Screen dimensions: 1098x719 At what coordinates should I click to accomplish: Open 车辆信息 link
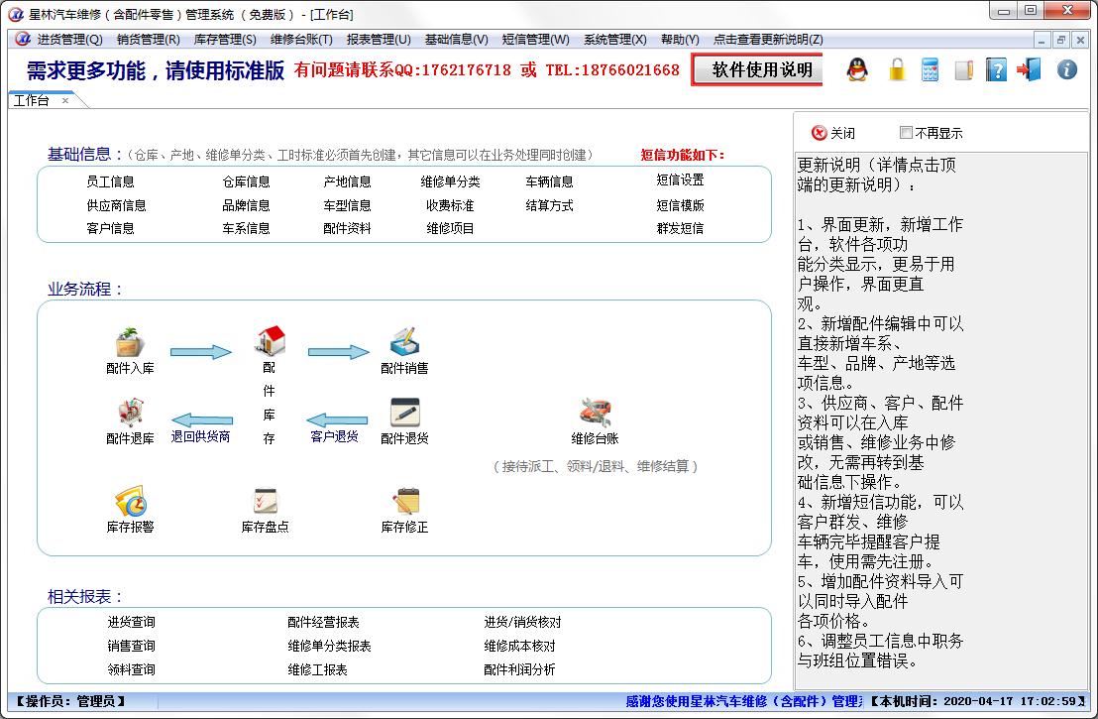point(549,181)
